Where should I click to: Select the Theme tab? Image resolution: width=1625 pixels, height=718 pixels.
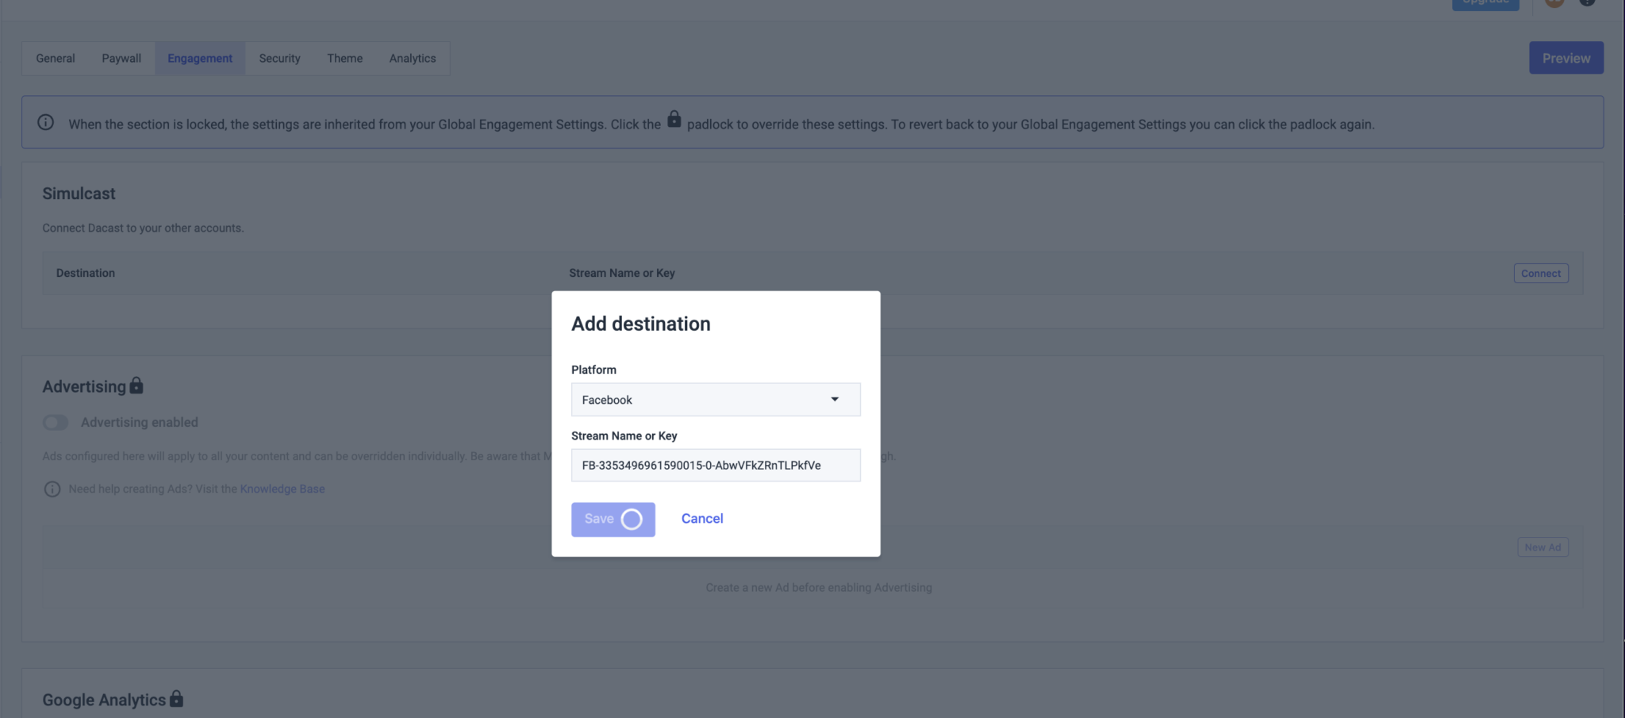(345, 58)
